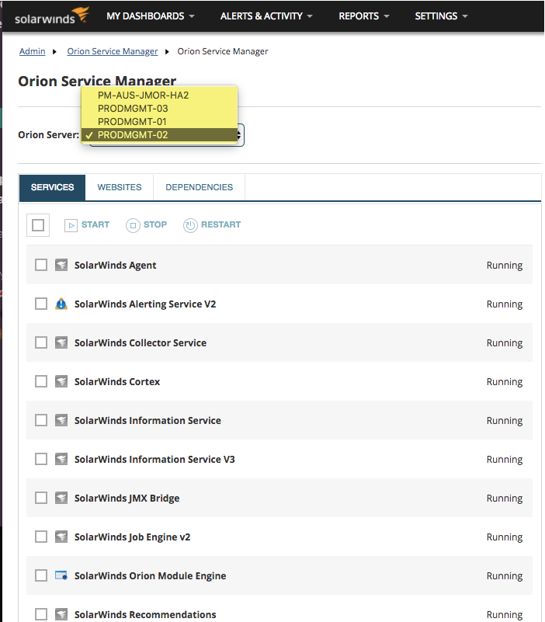Click the SolarWinds logo

51,16
